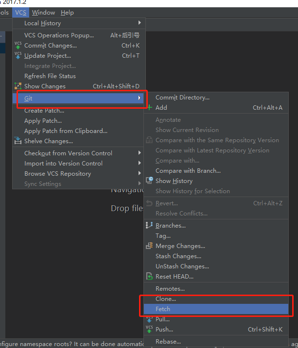Select Checkout from Version Control
This screenshot has width=298, height=348.
point(79,153)
